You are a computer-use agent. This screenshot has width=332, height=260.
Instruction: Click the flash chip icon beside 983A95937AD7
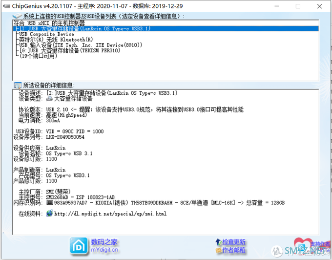pos(49,203)
